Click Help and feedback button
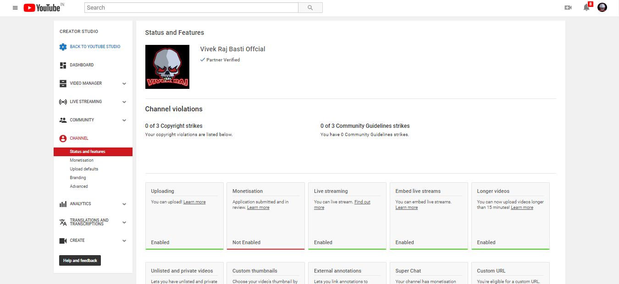The width and height of the screenshot is (619, 284). click(x=80, y=261)
